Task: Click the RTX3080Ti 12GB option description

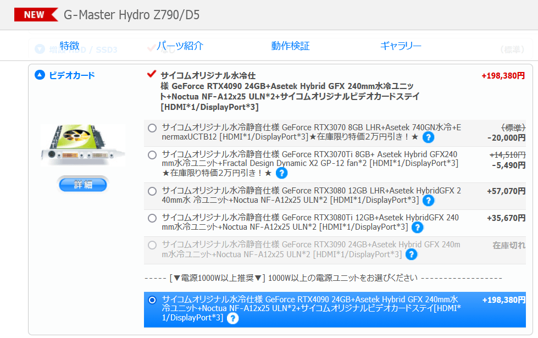Action: [x=310, y=222]
